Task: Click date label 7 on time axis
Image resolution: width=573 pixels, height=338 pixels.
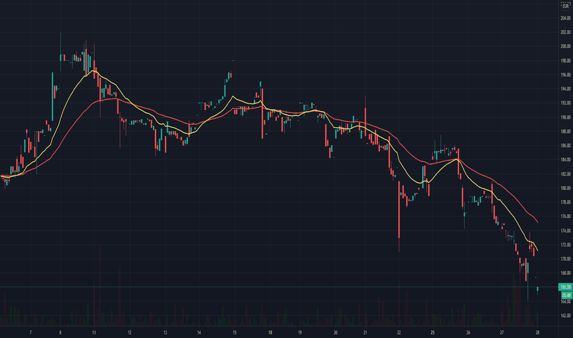Action: click(31, 332)
